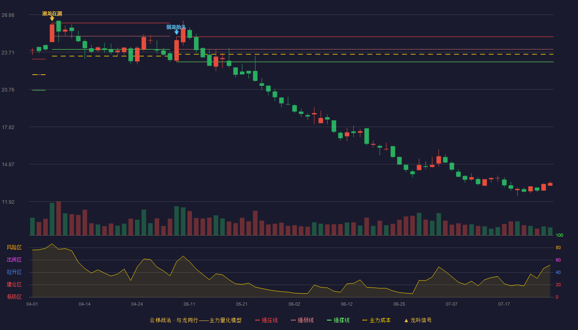The image size is (578, 330).
Task: Click the red 0 indicator scale value
Action: tap(557, 297)
